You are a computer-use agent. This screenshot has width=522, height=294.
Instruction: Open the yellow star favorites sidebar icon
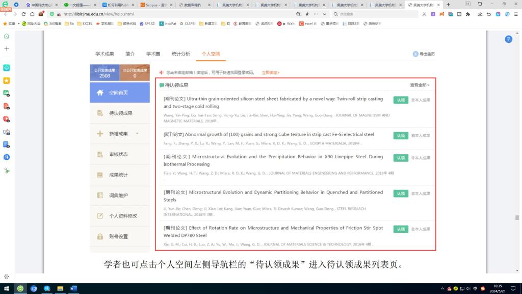click(x=6, y=80)
